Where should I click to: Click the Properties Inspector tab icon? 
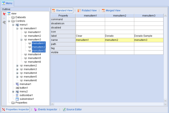coord(3,109)
